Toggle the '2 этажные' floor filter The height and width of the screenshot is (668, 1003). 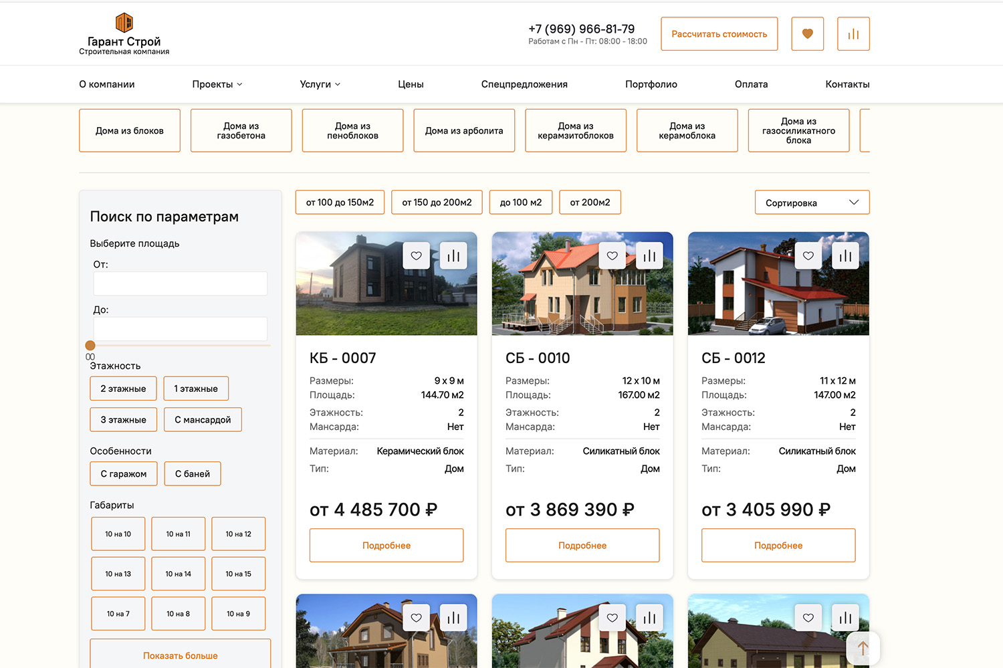[123, 388]
